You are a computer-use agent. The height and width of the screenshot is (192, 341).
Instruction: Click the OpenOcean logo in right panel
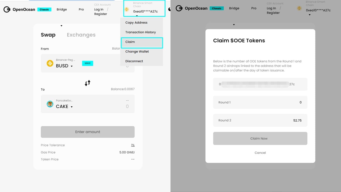[192, 8]
